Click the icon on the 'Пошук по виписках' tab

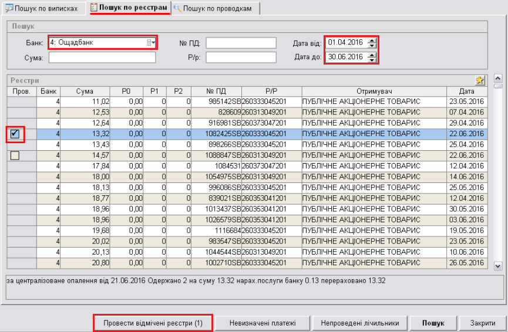click(9, 8)
